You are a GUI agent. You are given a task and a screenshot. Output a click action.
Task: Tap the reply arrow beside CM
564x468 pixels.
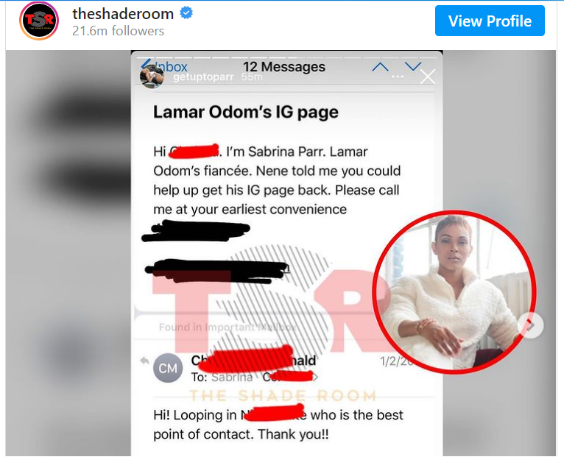point(144,360)
